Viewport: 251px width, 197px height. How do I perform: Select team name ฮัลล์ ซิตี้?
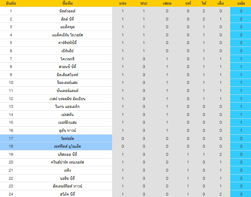pyautogui.click(x=67, y=19)
